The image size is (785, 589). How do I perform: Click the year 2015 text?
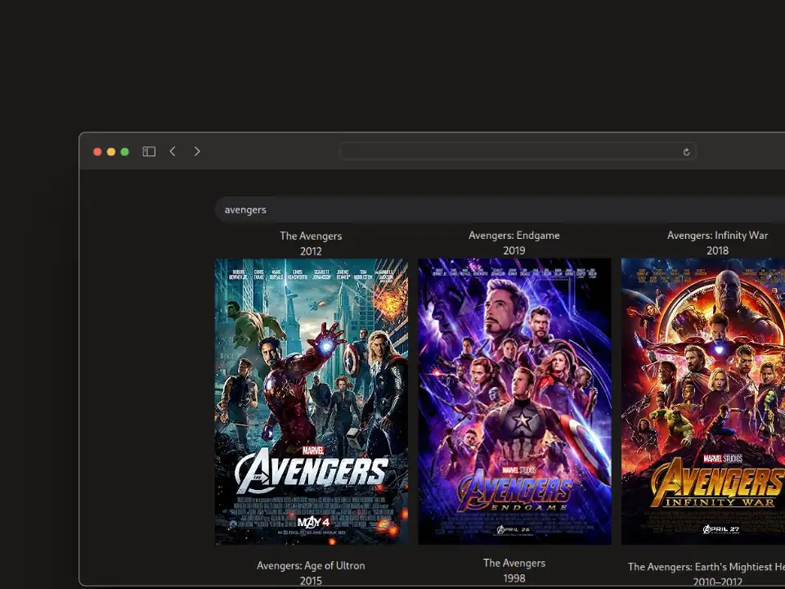[311, 581]
